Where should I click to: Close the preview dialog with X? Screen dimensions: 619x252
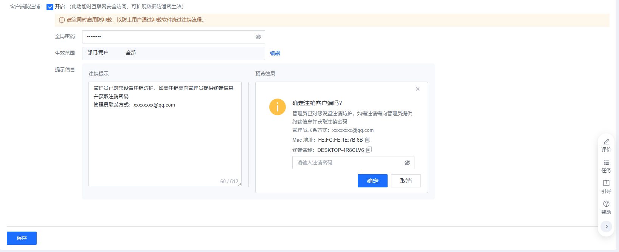click(417, 89)
